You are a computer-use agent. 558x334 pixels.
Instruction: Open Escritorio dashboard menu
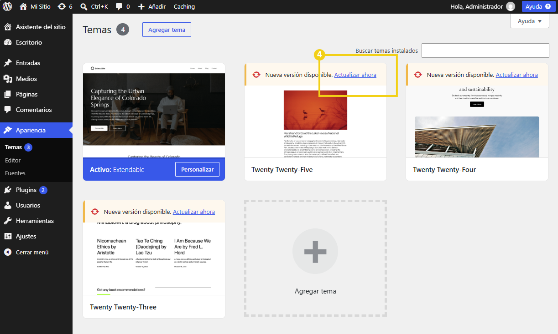click(x=36, y=42)
